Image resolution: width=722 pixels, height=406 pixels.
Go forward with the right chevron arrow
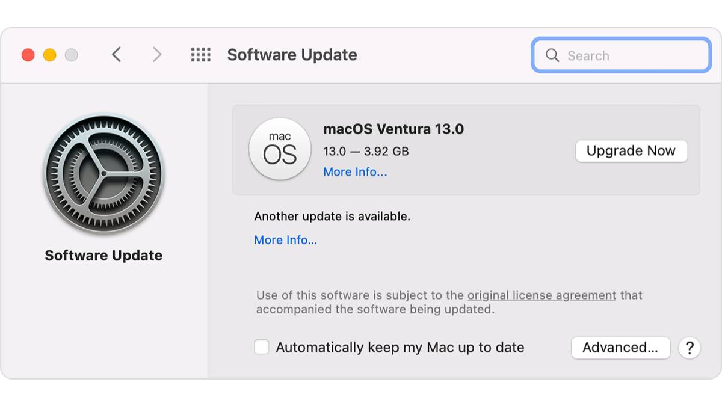click(157, 55)
